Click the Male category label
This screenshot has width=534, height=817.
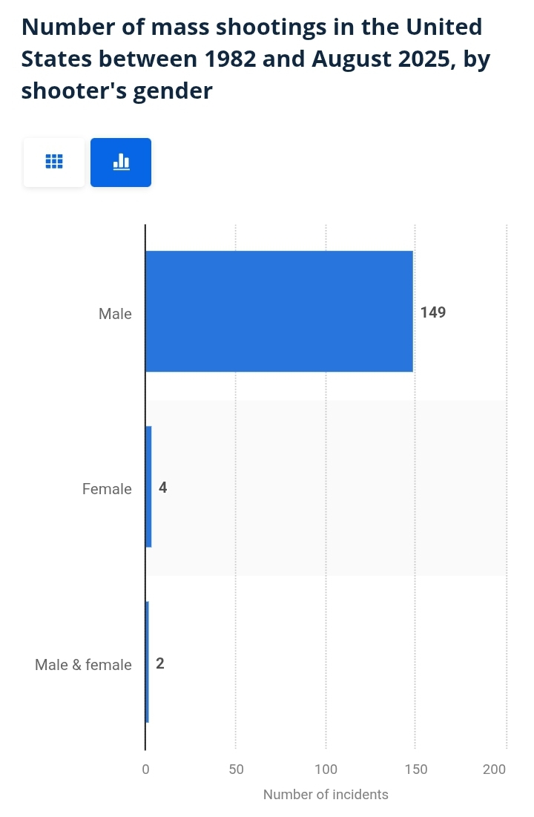pos(115,314)
